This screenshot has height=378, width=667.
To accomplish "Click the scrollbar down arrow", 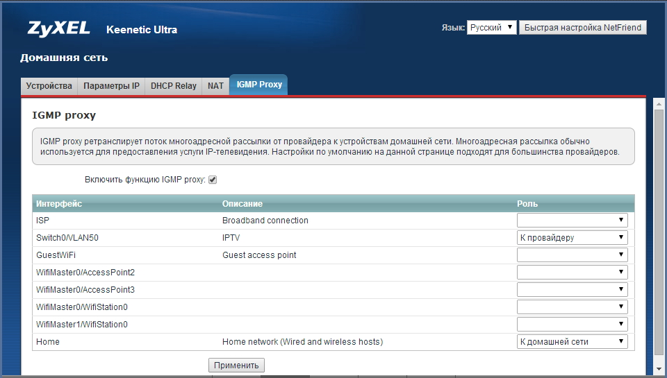I will tap(659, 370).
